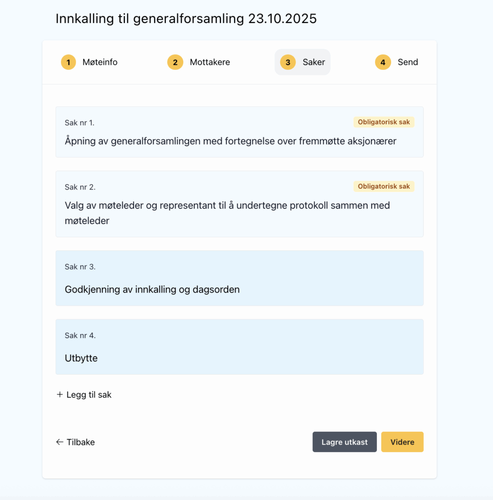Select the Saker step label
The height and width of the screenshot is (500, 493).
pos(314,62)
